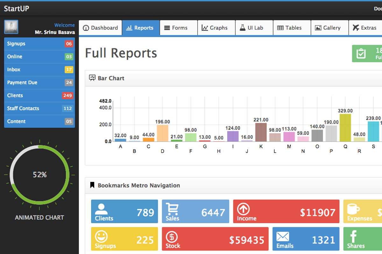
Task: Click the gray 24 Payment Due badge
Action: point(69,83)
